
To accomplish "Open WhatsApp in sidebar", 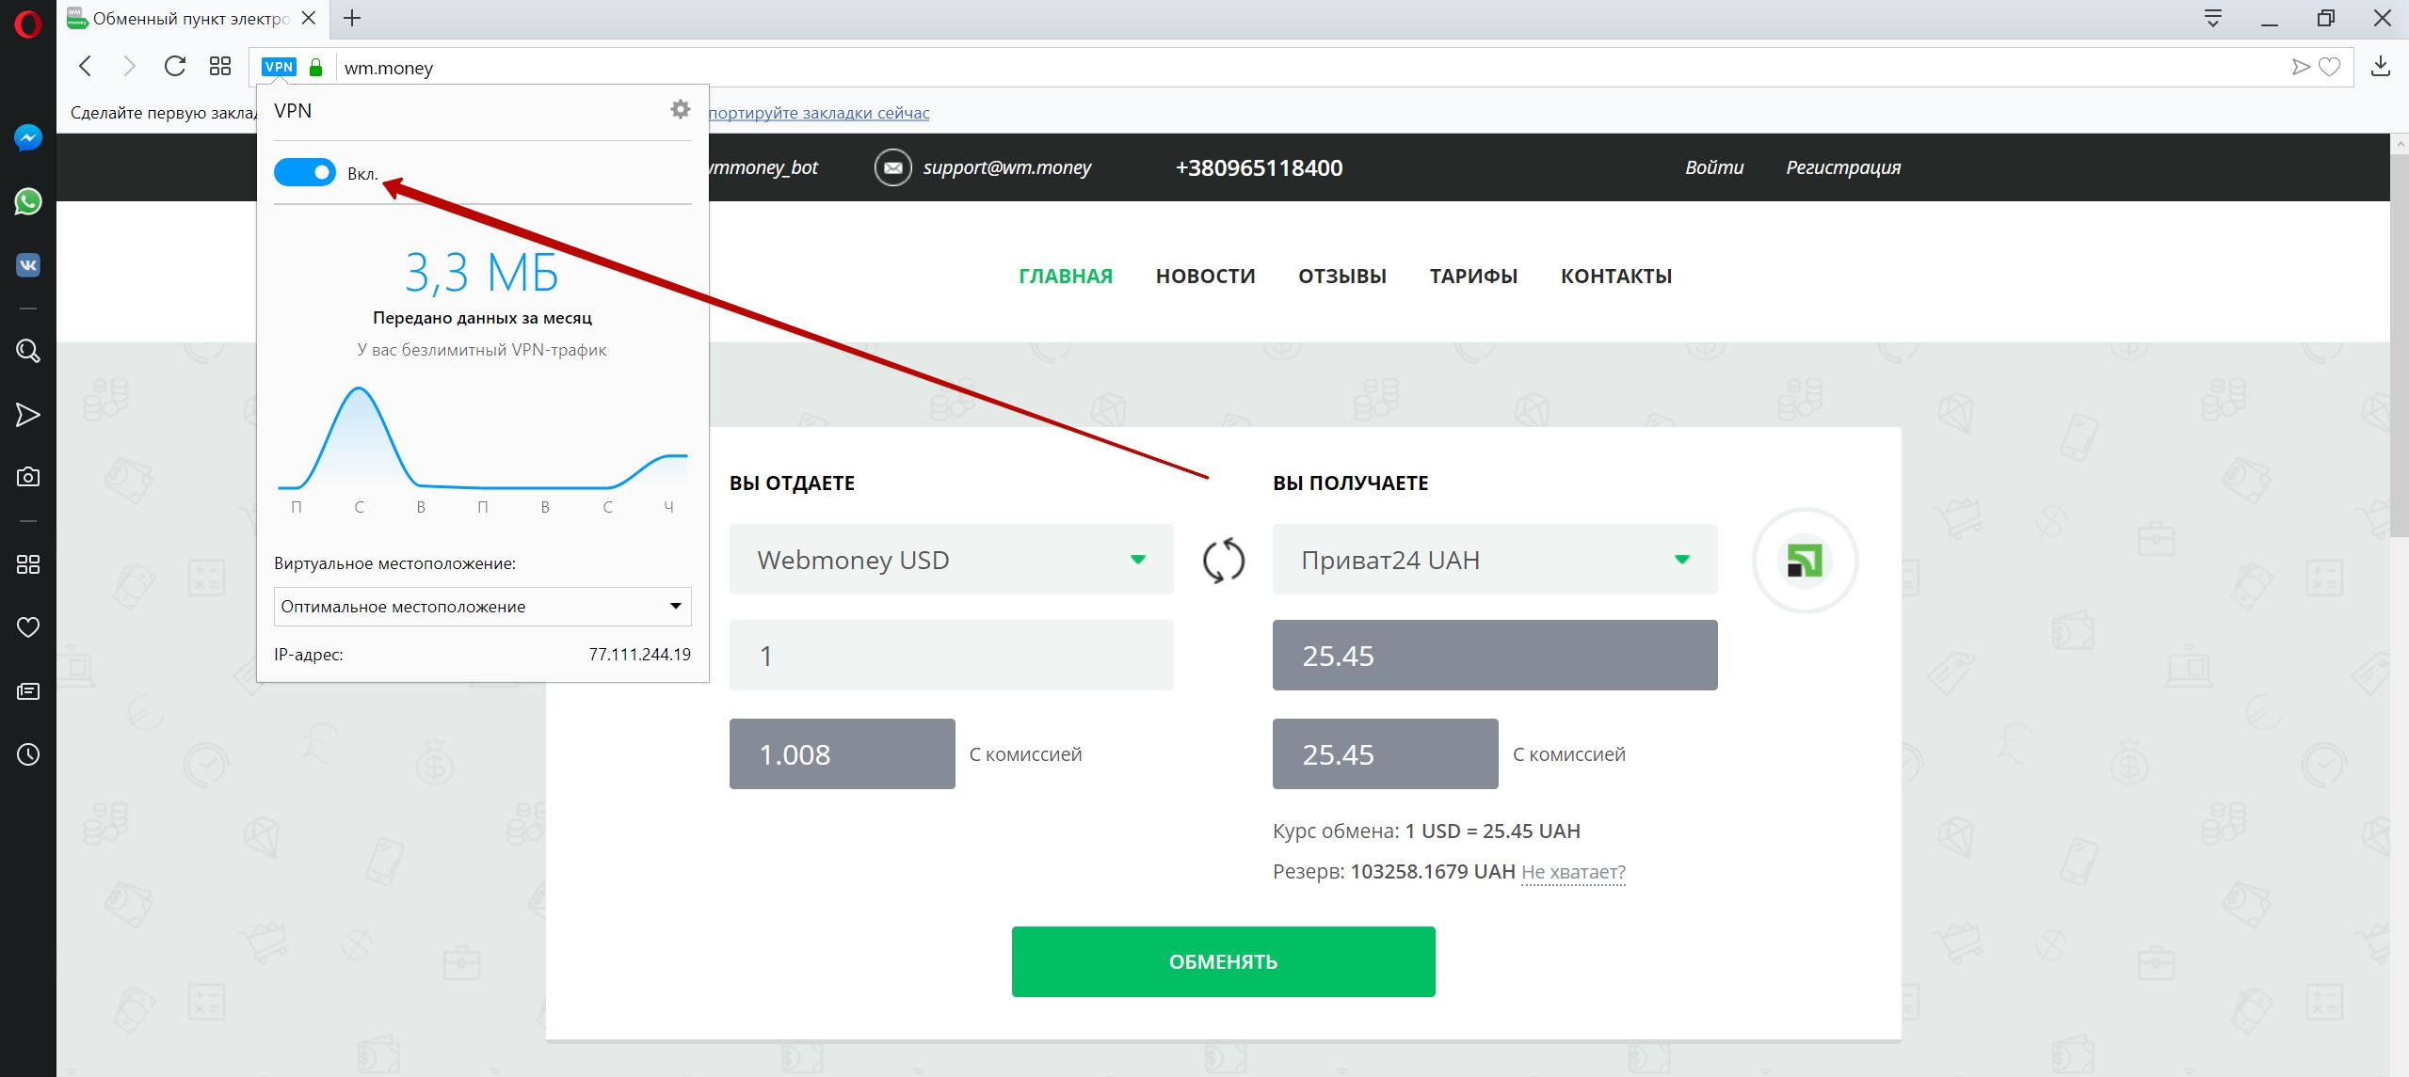I will tap(28, 201).
